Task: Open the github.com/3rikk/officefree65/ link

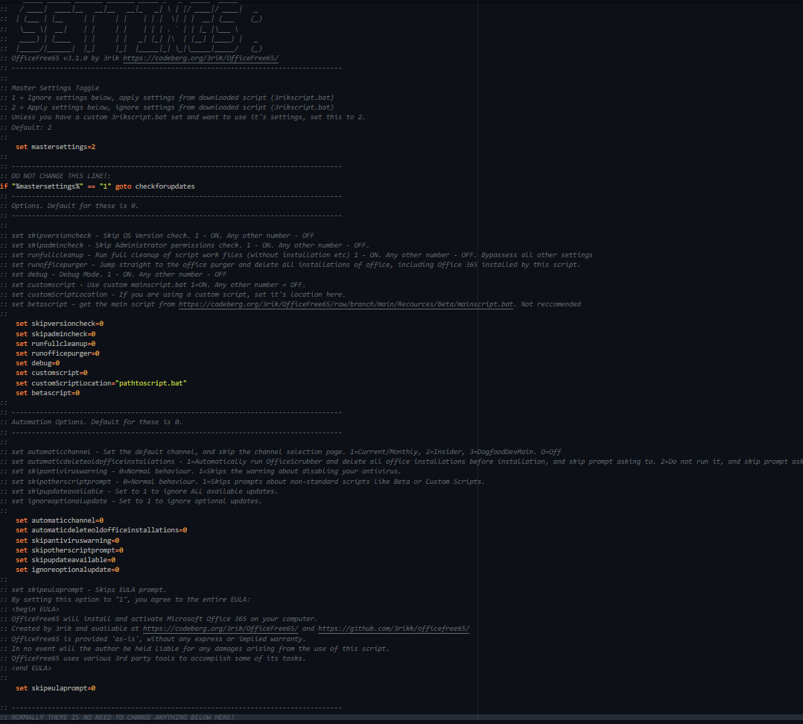Action: (x=393, y=629)
